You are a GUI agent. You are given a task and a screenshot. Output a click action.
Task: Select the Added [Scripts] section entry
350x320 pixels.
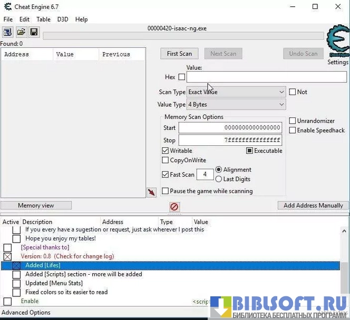pyautogui.click(x=83, y=274)
